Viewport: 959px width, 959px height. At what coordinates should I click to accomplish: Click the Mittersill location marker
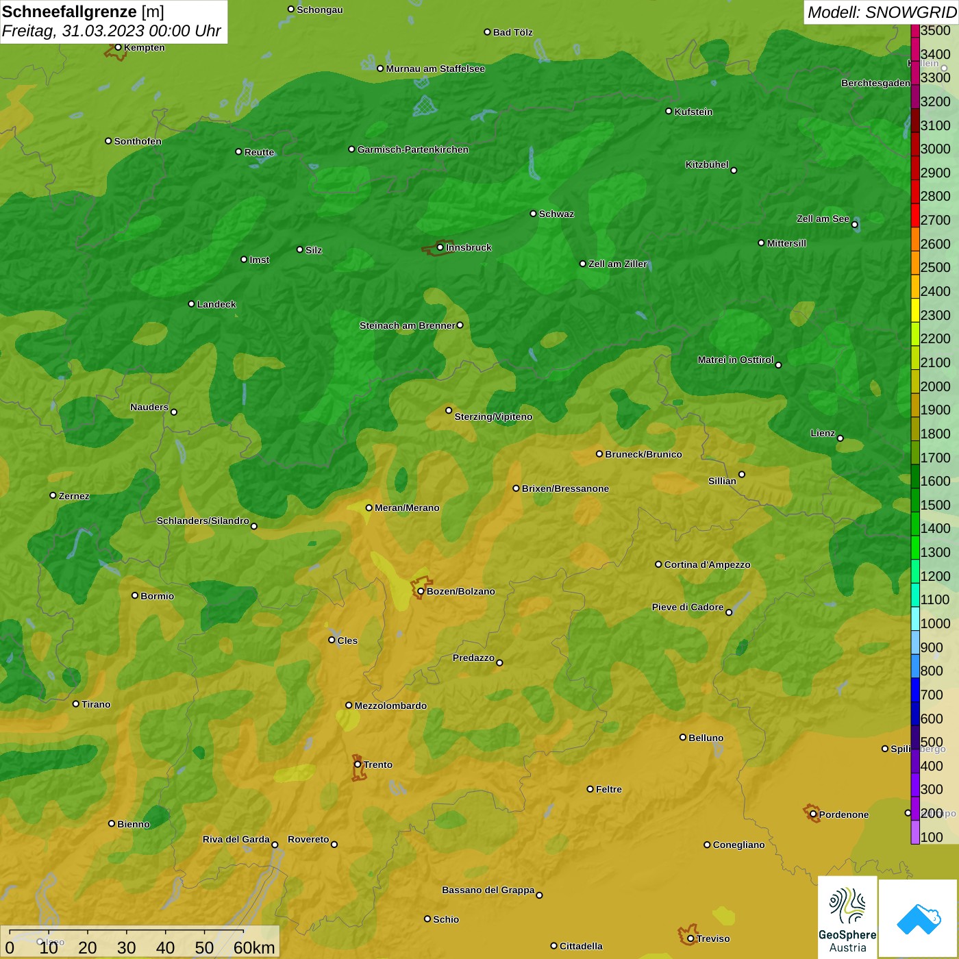coord(761,242)
